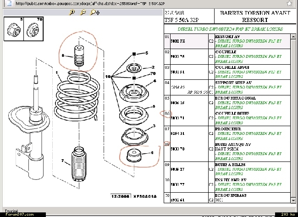298x217 pixels.
Task: Select the bump stop part 8 in diagram
Action: pyautogui.click(x=79, y=56)
